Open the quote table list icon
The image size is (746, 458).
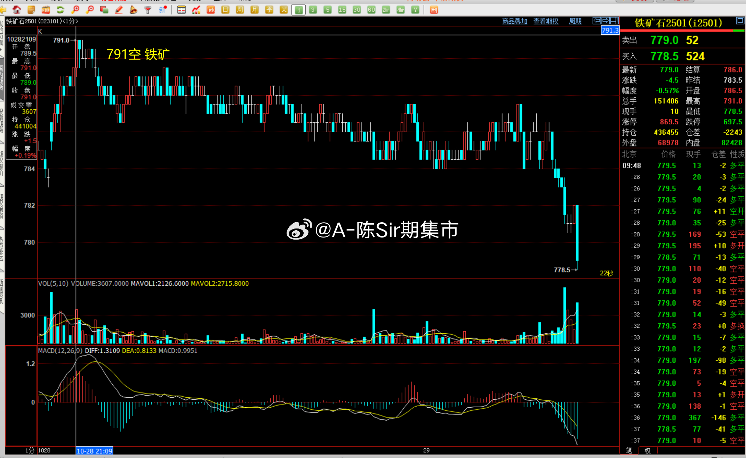181,10
